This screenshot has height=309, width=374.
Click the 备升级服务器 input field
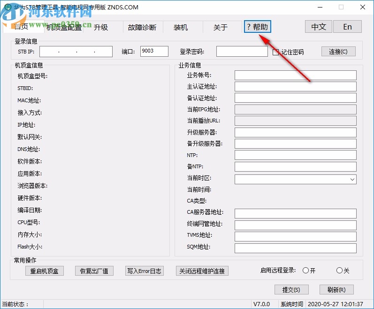point(295,143)
